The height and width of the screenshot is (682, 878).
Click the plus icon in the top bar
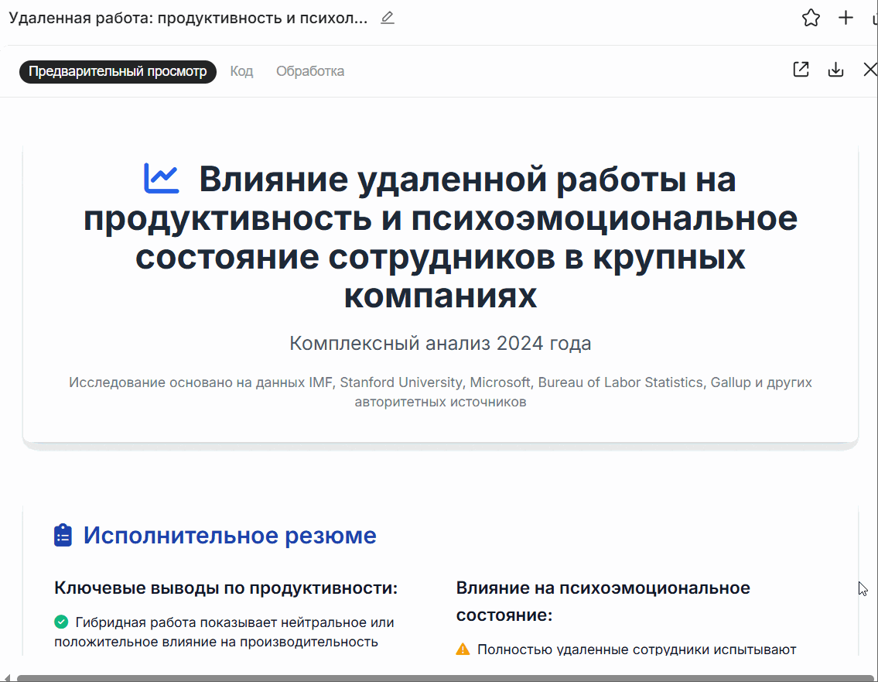[846, 18]
